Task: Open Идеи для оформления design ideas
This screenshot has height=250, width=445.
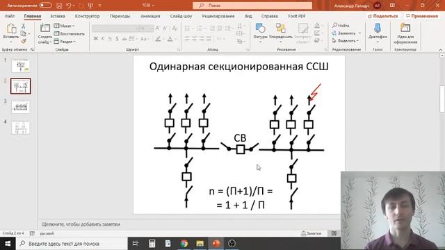Action: tap(405, 34)
